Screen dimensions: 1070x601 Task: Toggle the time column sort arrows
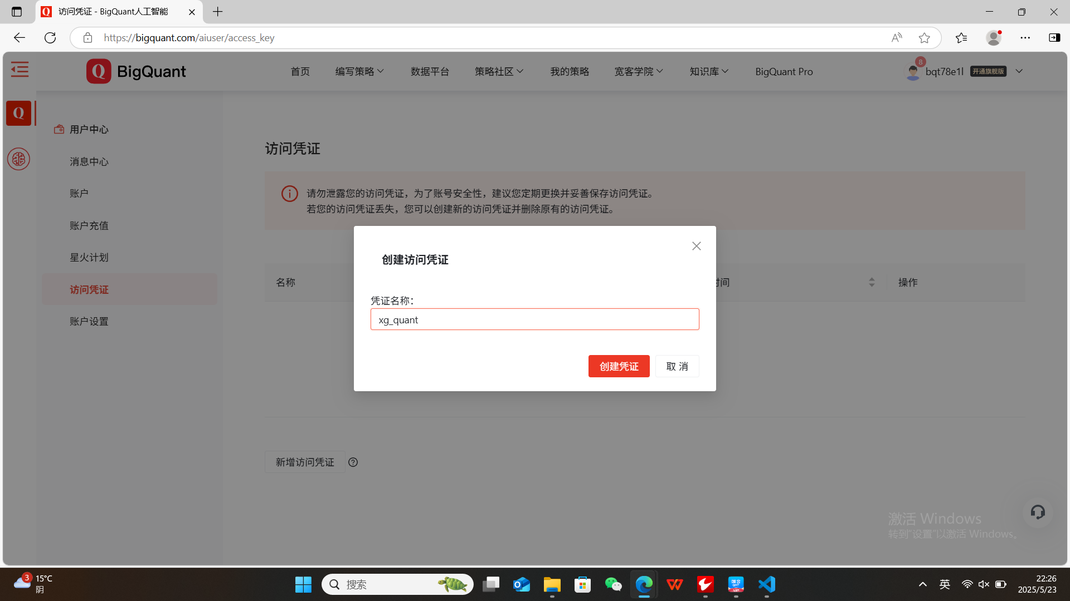(872, 282)
